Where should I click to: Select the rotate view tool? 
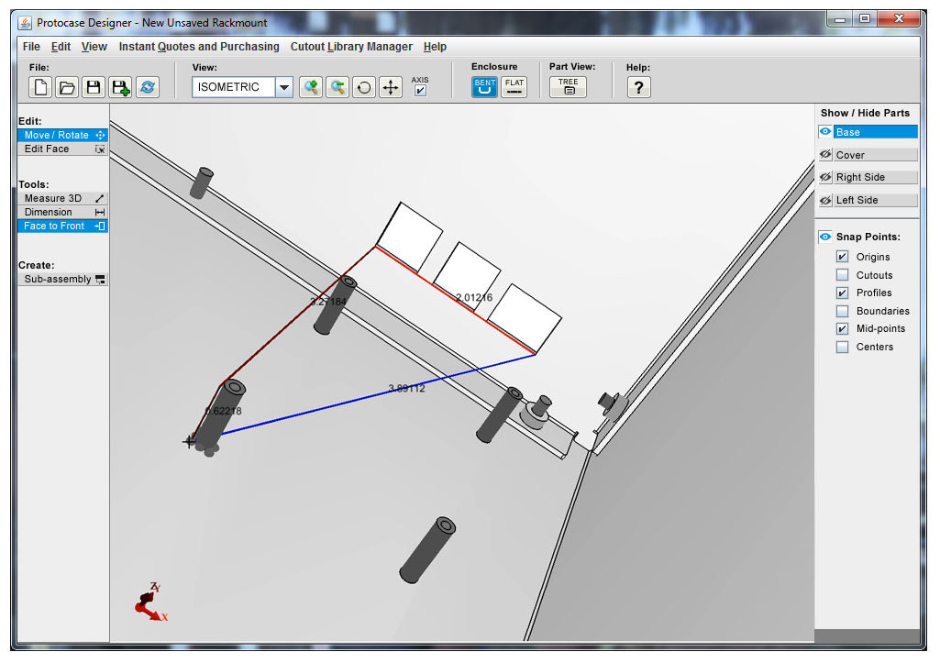pos(363,87)
